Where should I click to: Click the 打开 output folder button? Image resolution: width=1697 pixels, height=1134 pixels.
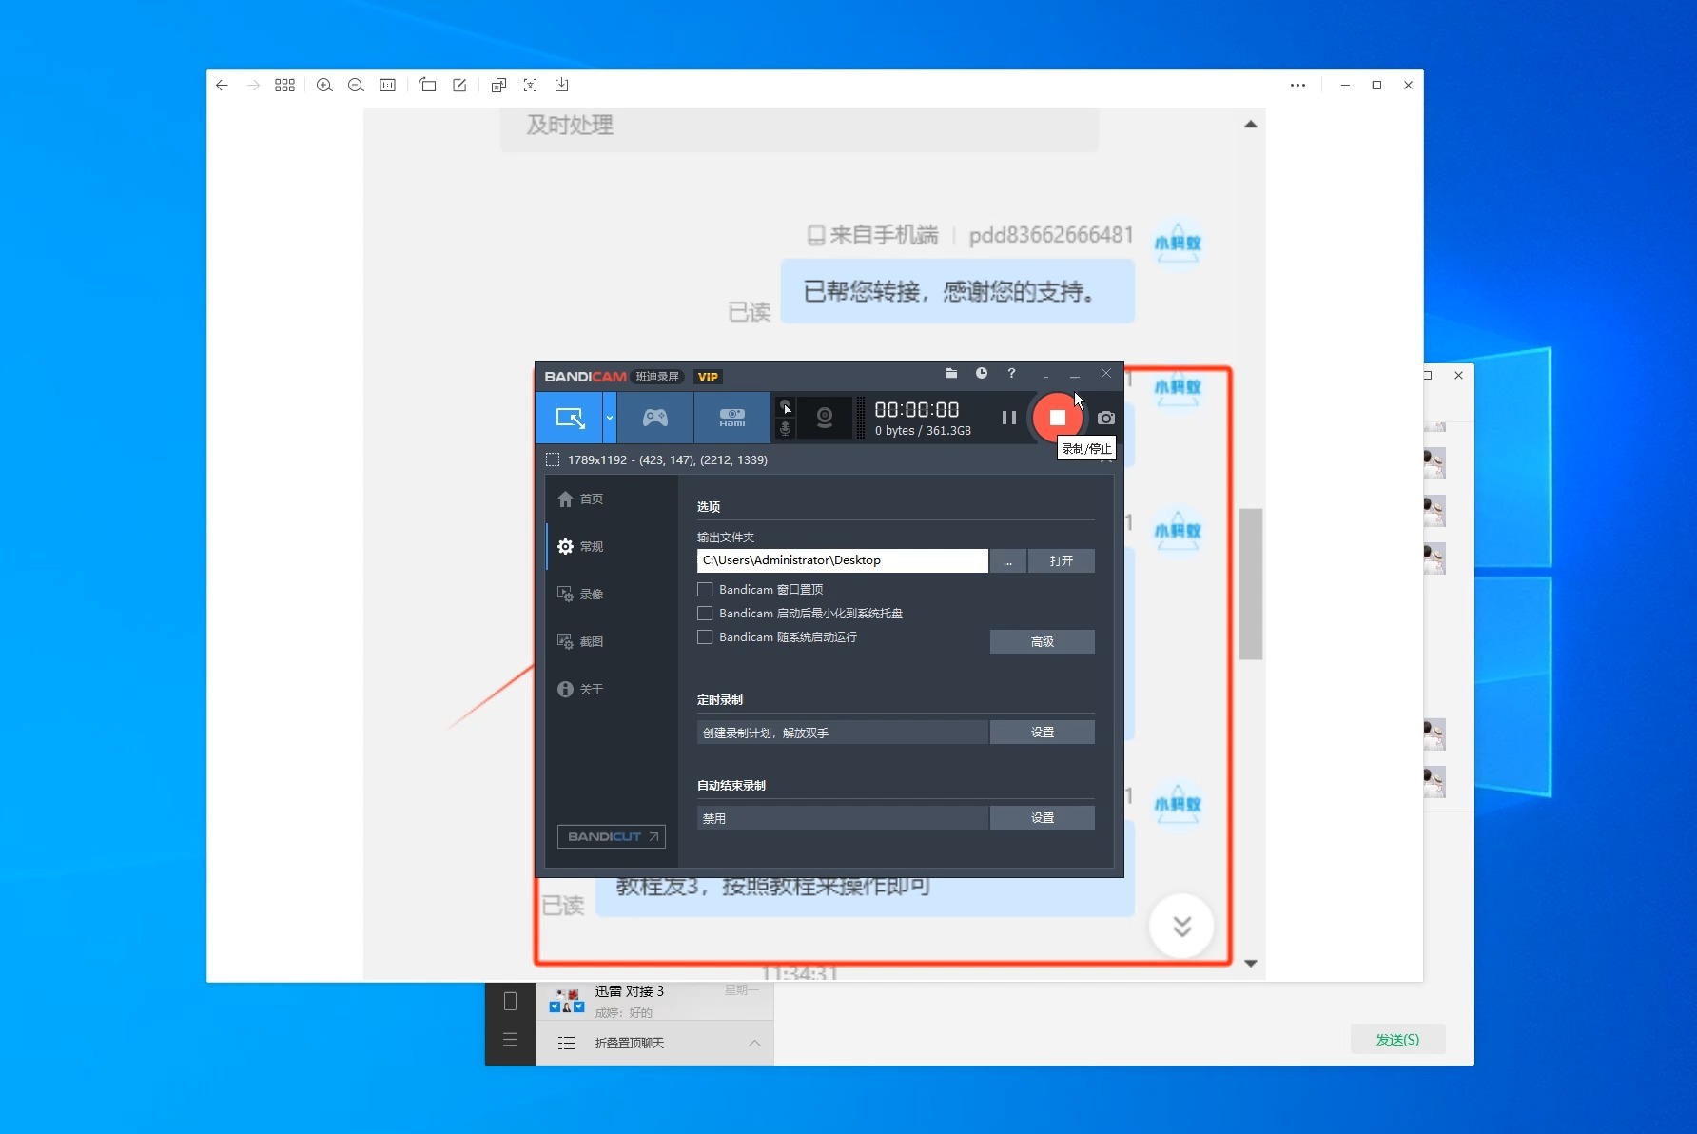1061,561
